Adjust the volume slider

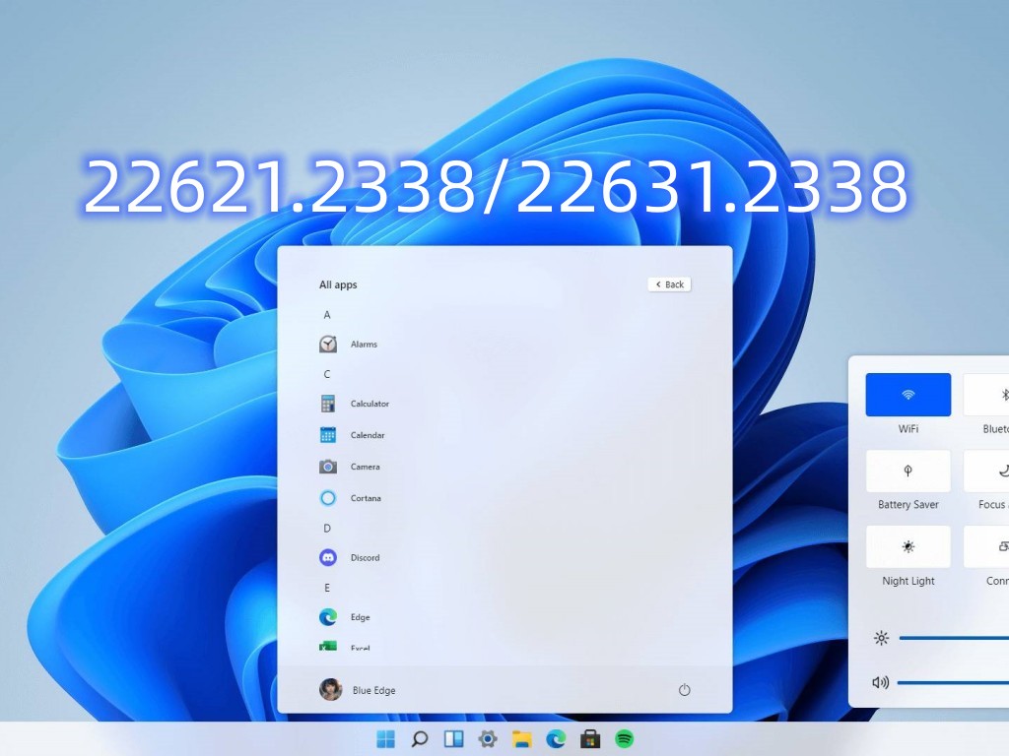pos(953,682)
